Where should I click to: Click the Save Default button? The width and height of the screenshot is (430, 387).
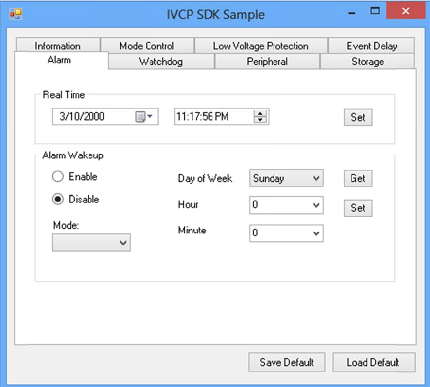tap(286, 362)
